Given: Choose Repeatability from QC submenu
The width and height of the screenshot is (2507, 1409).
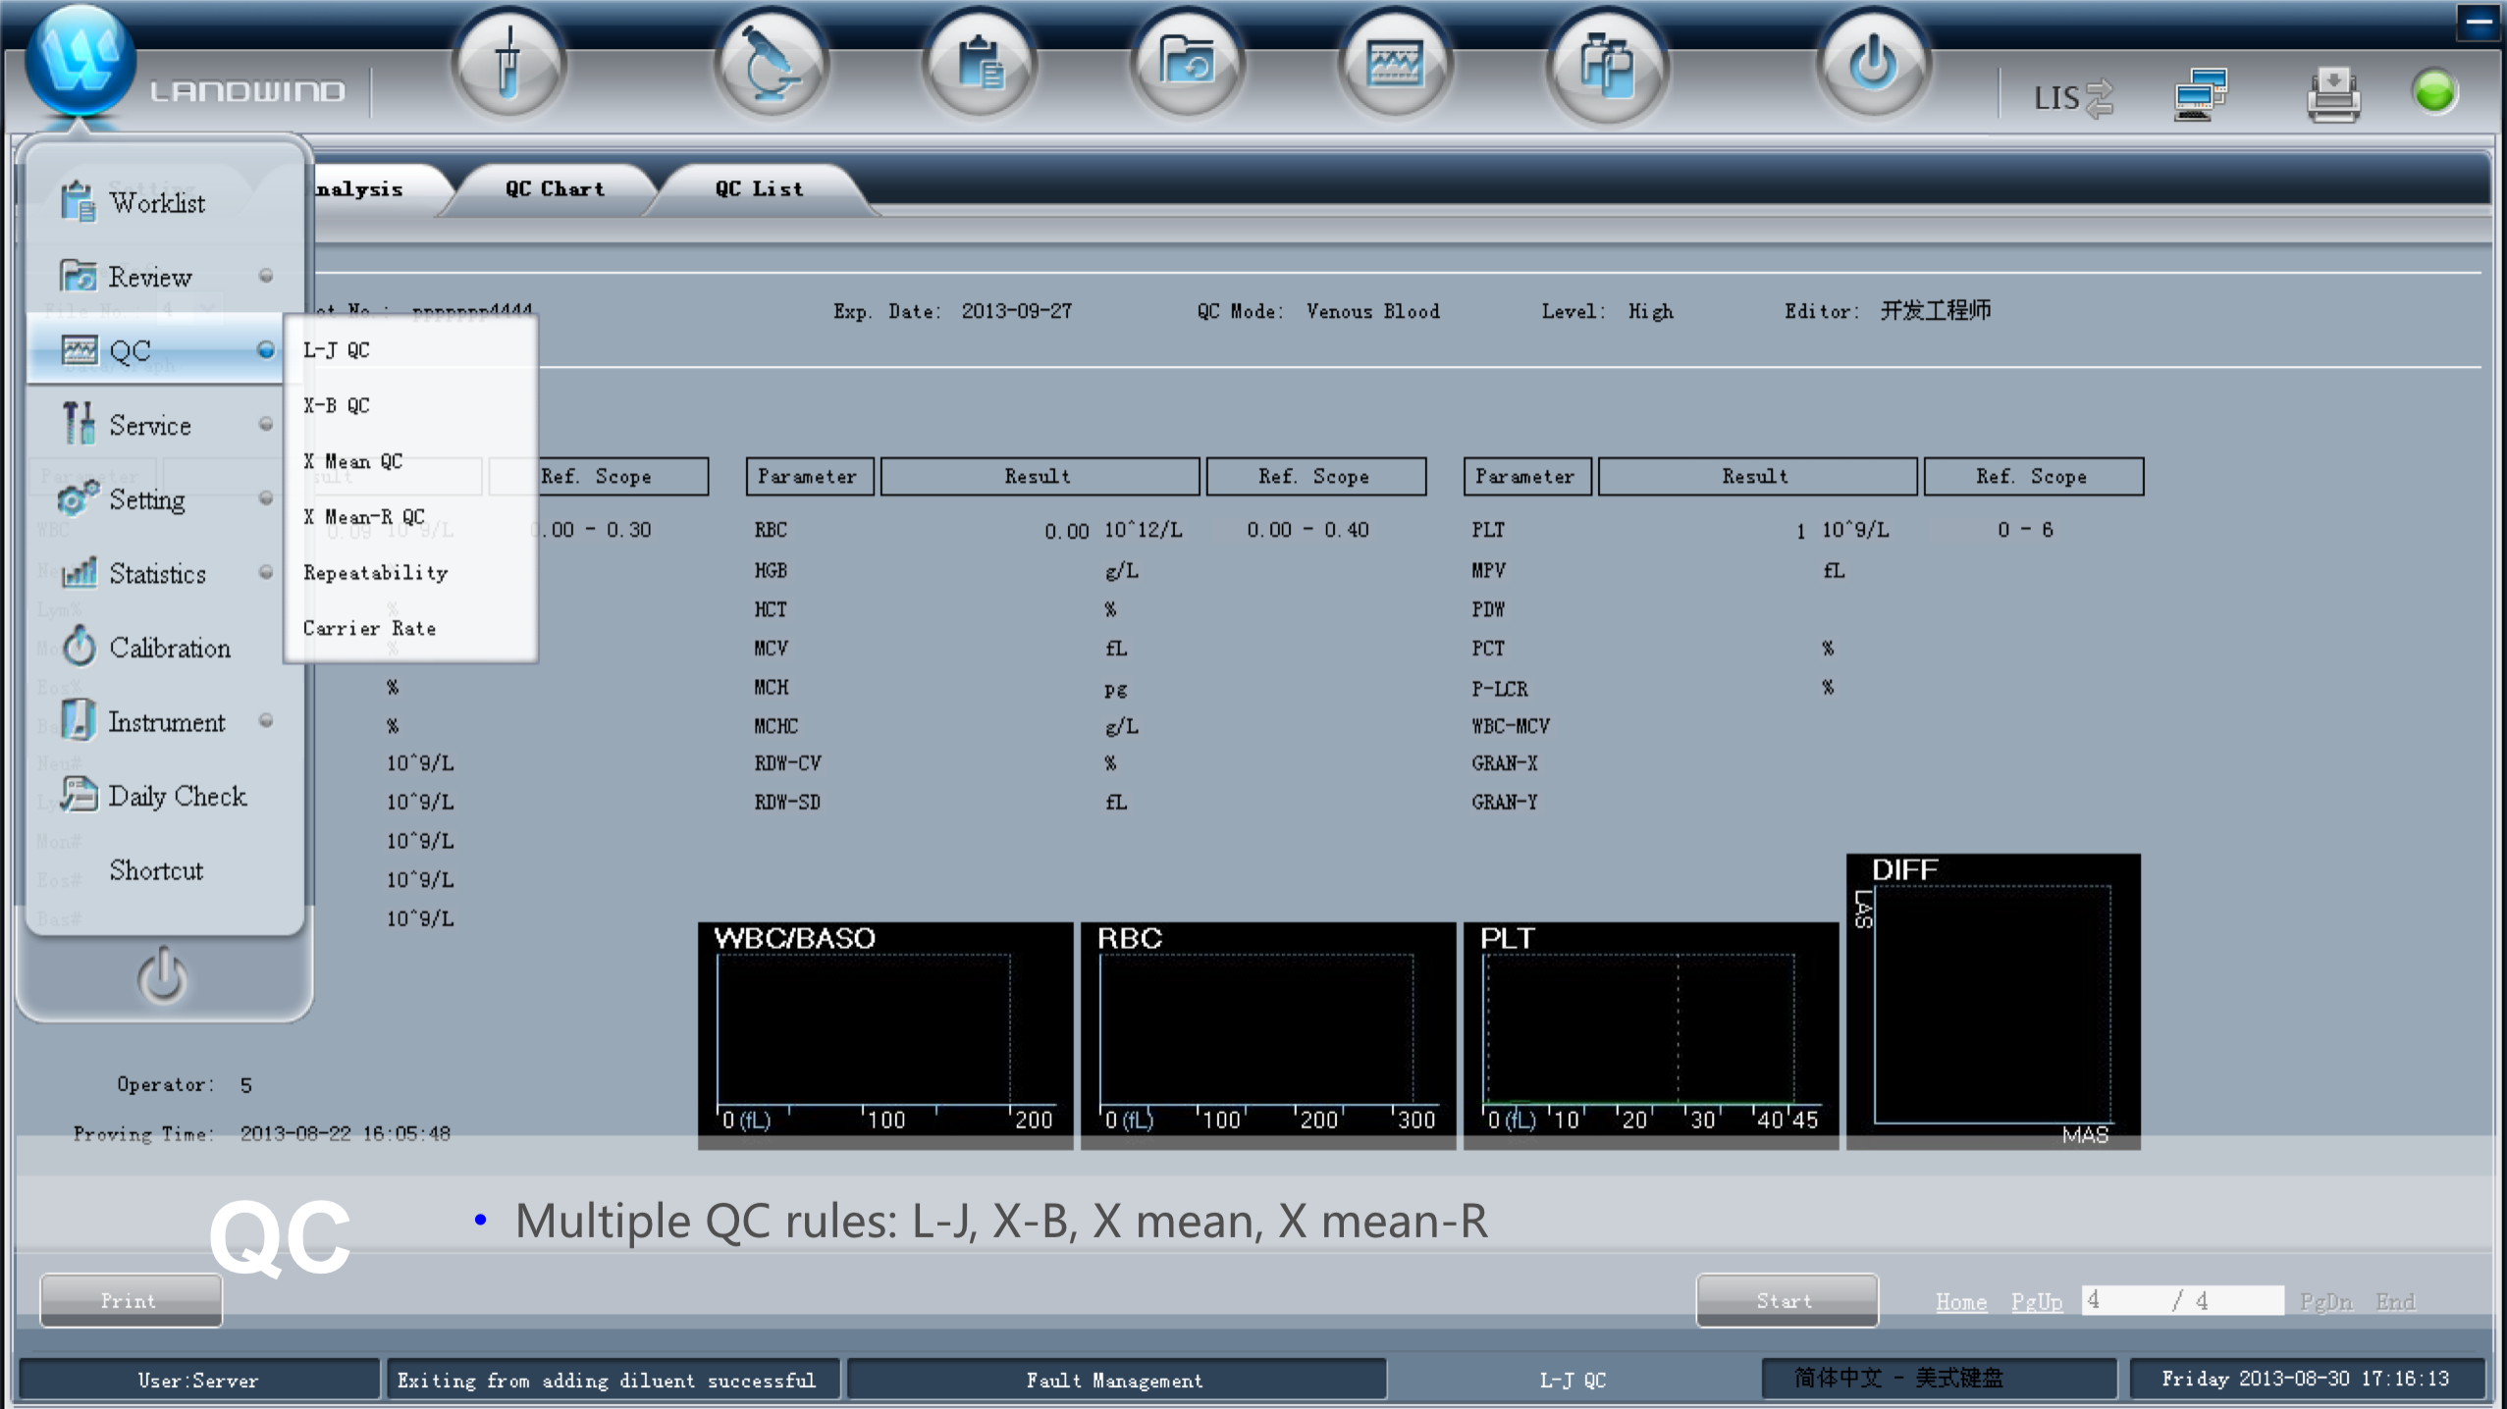Looking at the screenshot, I should [375, 573].
